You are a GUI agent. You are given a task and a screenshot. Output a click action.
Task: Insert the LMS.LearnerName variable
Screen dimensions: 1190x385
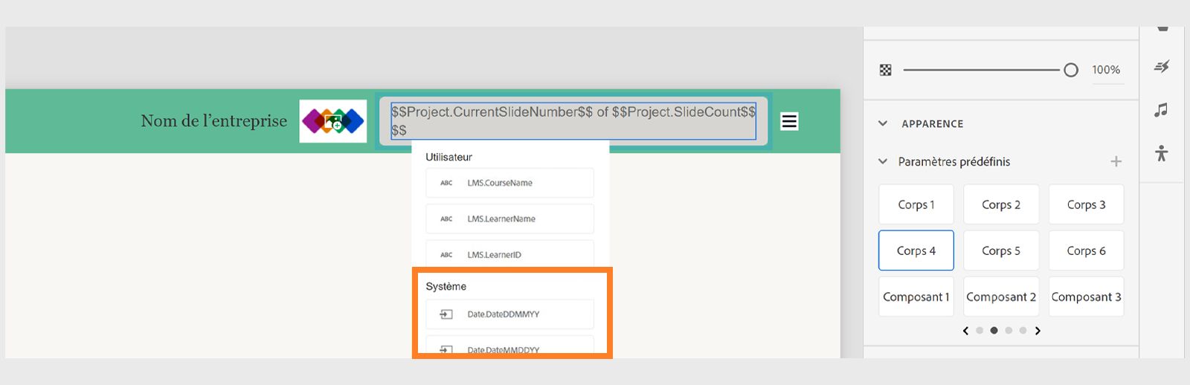(509, 219)
